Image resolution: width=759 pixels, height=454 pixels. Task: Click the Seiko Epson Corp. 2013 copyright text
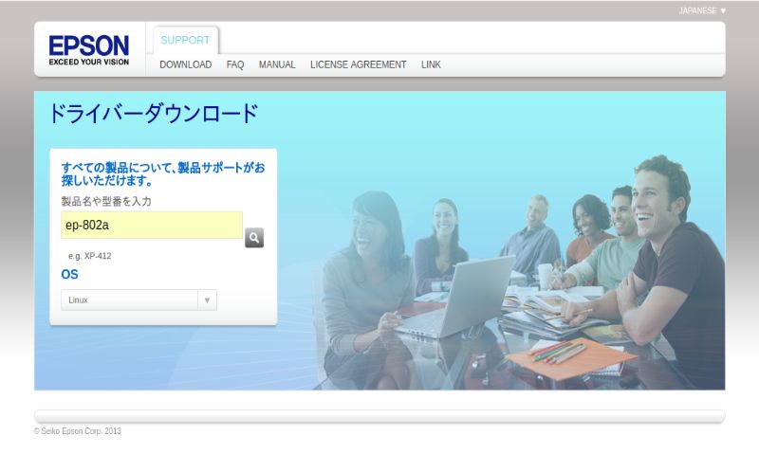tap(78, 431)
